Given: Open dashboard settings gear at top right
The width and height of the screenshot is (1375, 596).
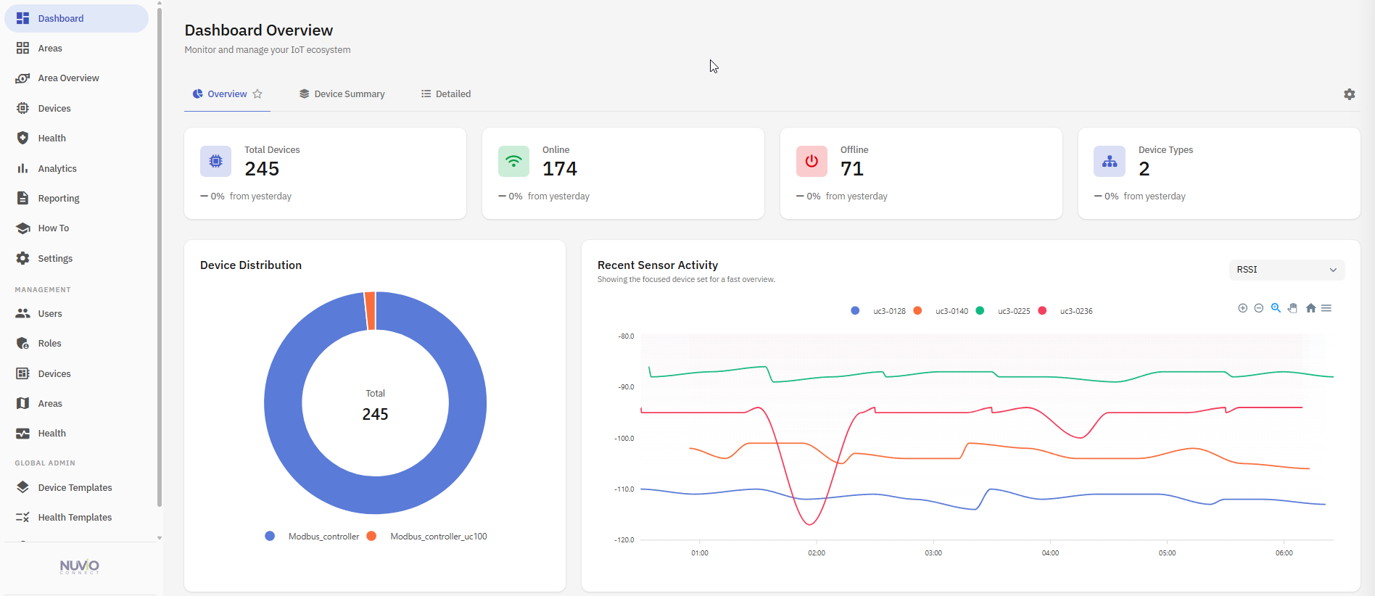Looking at the screenshot, I should pyautogui.click(x=1349, y=94).
